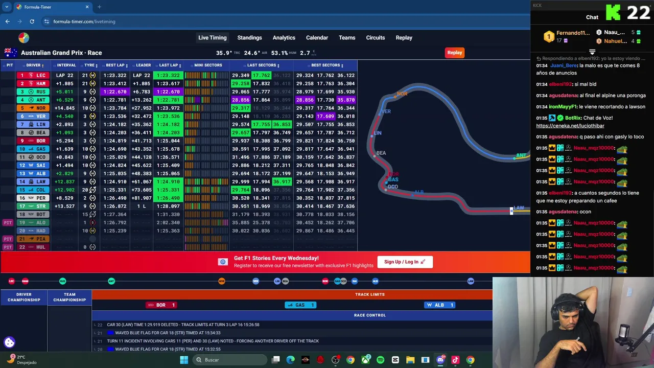Open the Circuits page
Viewport: 654px width, 368px height.
(376, 37)
